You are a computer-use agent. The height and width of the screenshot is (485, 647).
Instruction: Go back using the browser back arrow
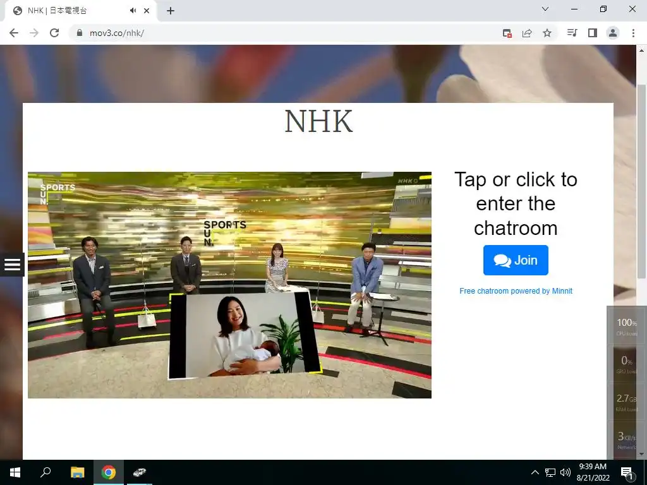14,33
